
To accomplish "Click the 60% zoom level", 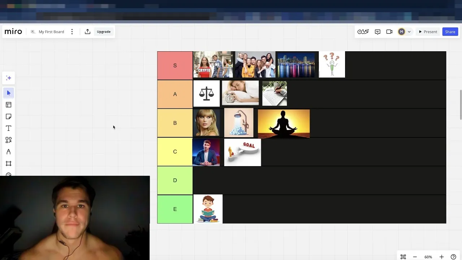I will 428,257.
